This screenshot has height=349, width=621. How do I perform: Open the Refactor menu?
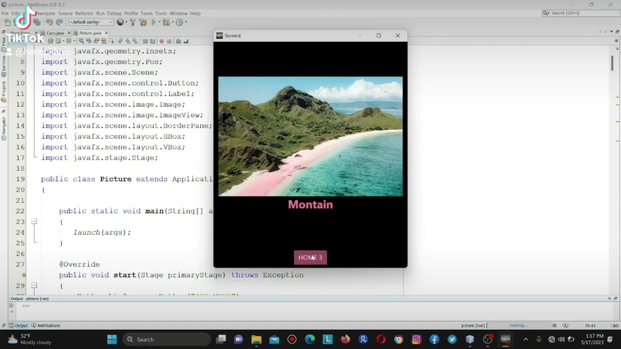click(x=84, y=14)
